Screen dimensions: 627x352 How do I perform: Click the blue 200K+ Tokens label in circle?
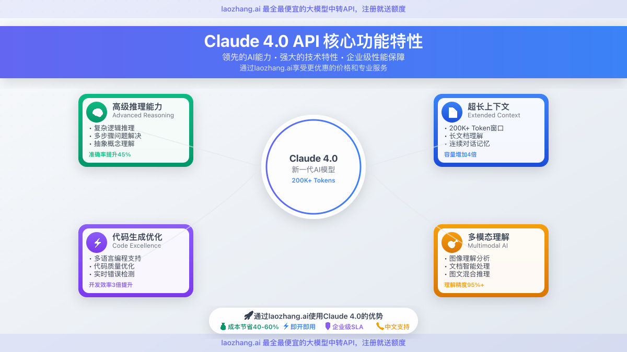tap(313, 180)
